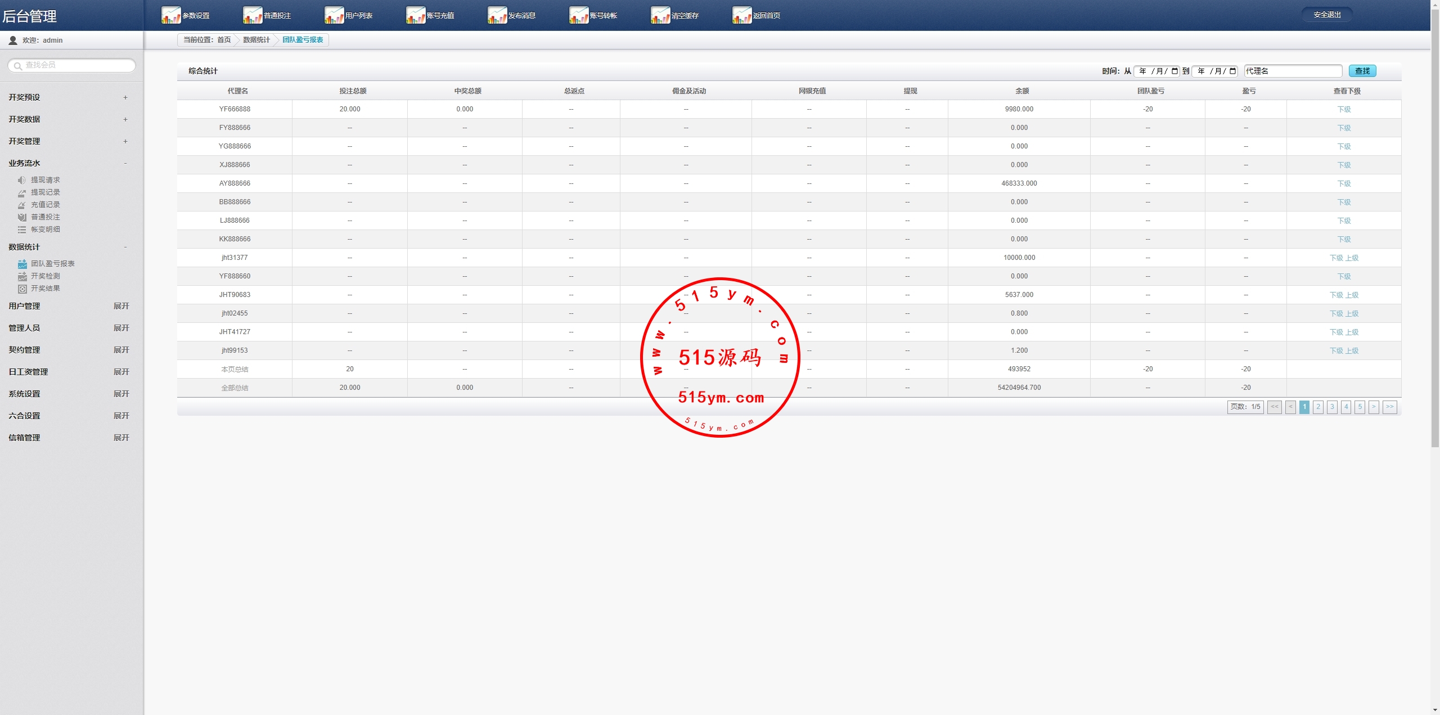Click the 账号充值 toolbar icon
This screenshot has height=715, width=1440.
point(416,15)
